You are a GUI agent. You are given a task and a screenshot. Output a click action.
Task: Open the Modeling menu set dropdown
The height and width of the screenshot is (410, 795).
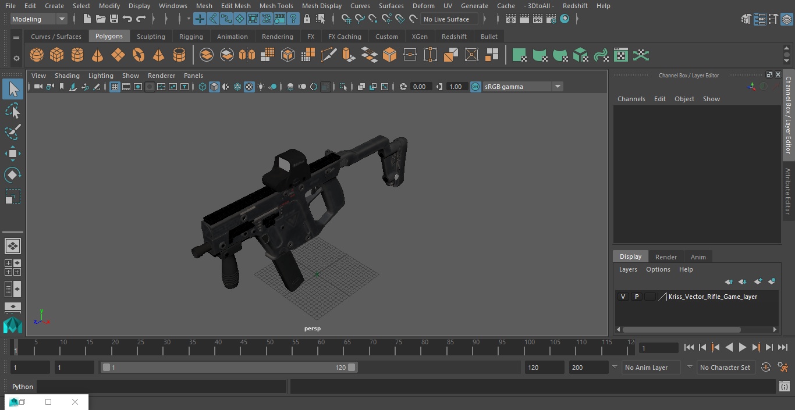(39, 19)
